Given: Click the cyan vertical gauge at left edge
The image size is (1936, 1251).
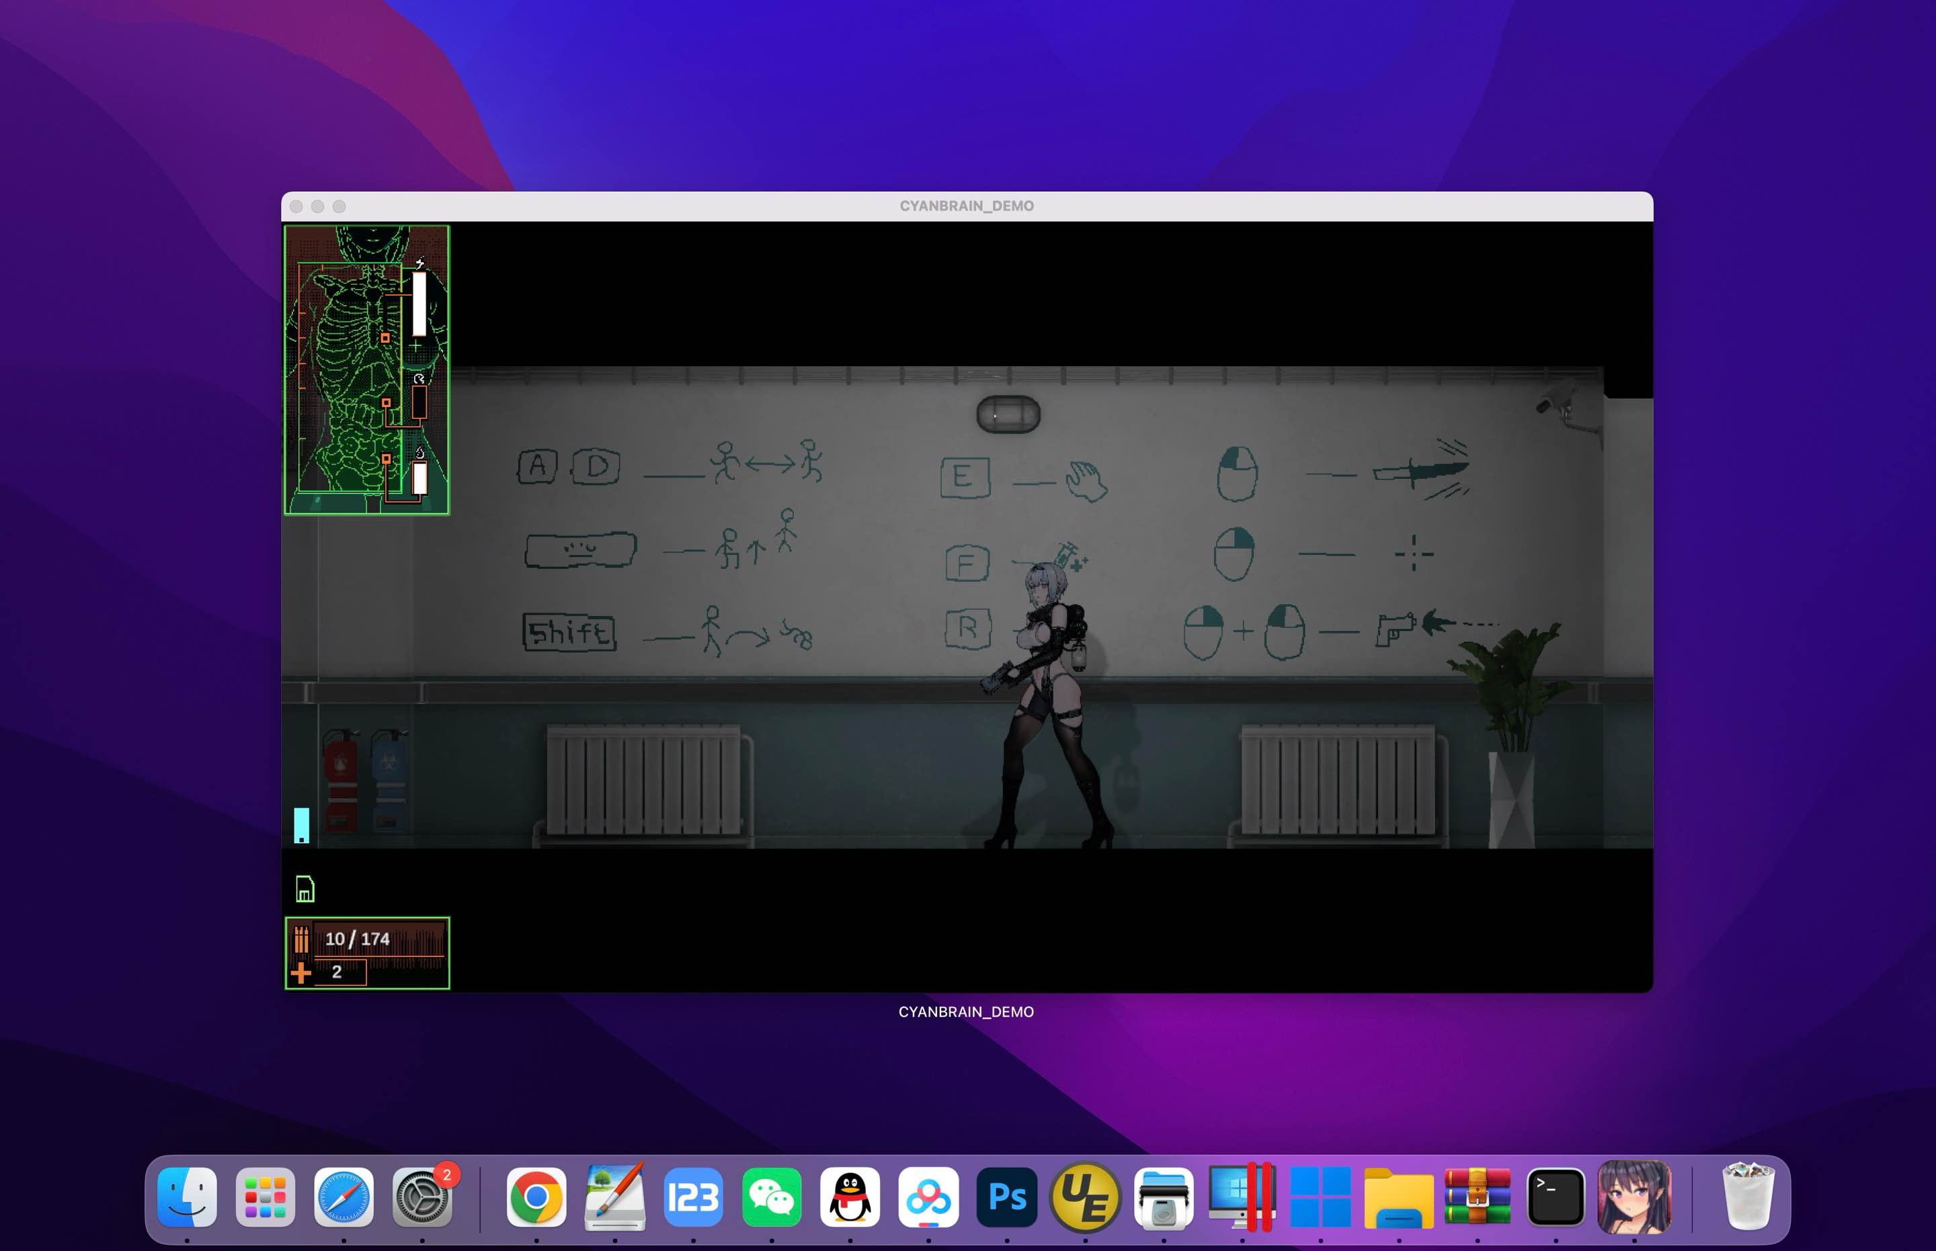Looking at the screenshot, I should click(x=302, y=824).
